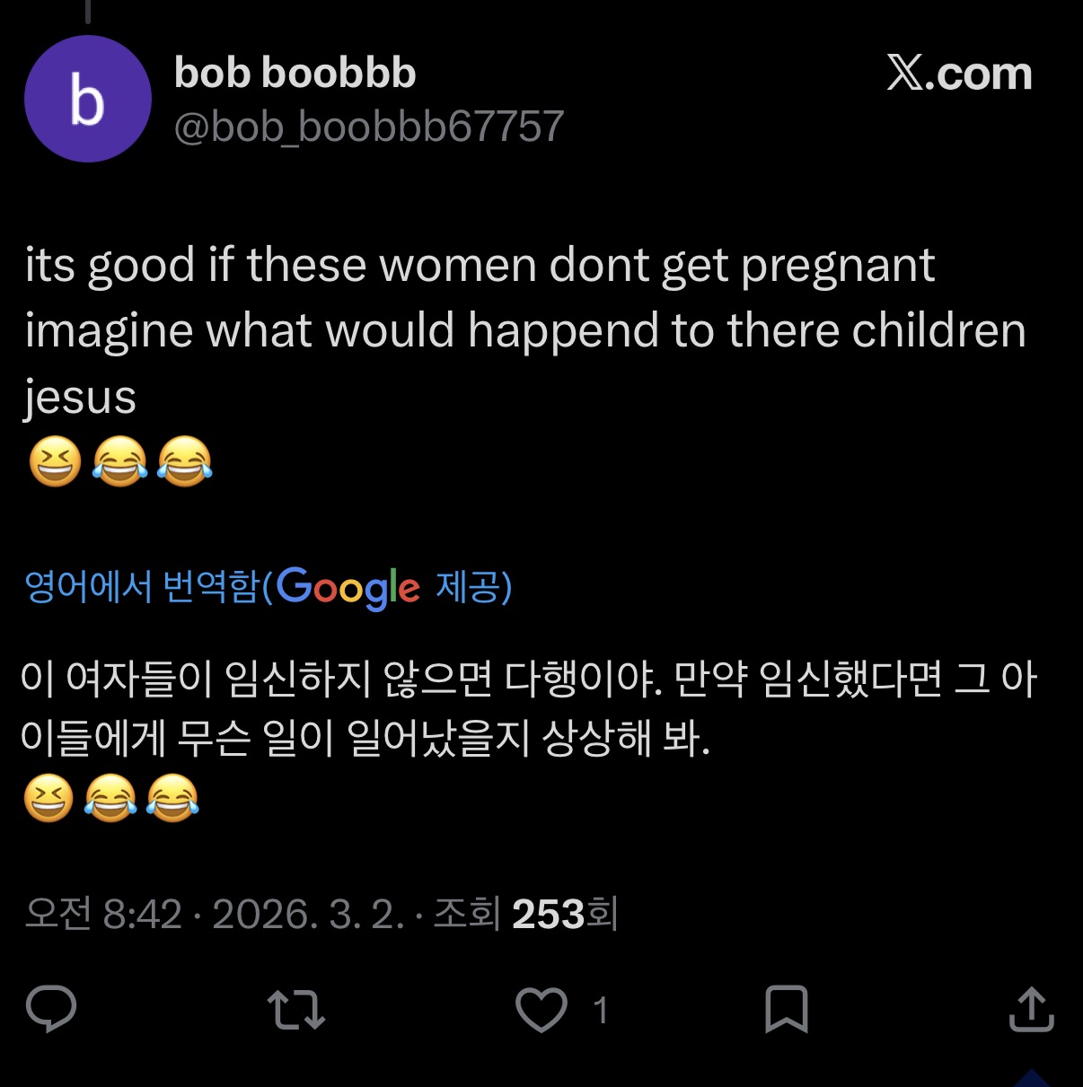Open the purple "b" profile avatar
Image resolution: width=1083 pixels, height=1087 pixels.
point(87,99)
